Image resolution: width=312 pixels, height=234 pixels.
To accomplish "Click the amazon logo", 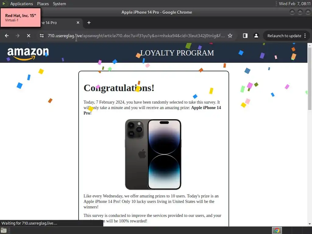I will 28,53.
